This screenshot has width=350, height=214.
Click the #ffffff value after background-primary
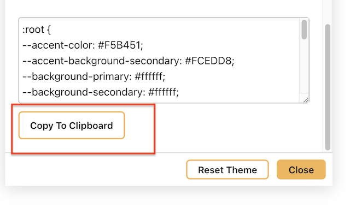[x=149, y=76]
